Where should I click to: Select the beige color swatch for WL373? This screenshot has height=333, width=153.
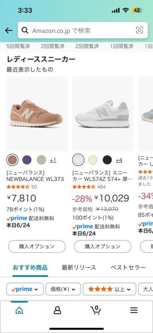(x=41, y=160)
